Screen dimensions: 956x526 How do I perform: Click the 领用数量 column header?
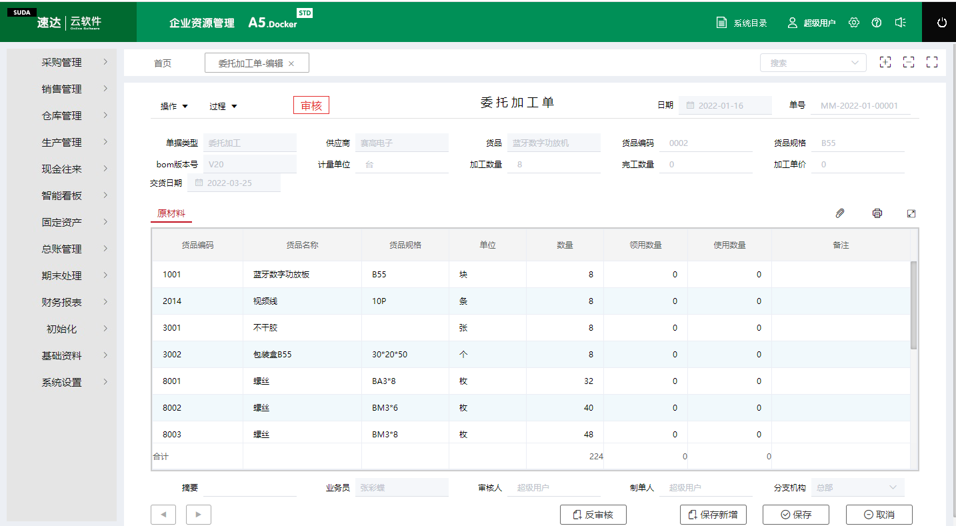click(x=645, y=245)
